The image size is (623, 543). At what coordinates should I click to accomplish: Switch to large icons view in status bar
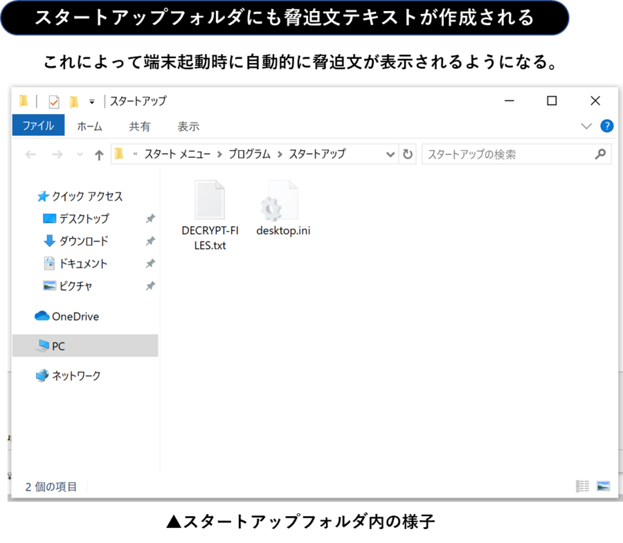tap(603, 486)
